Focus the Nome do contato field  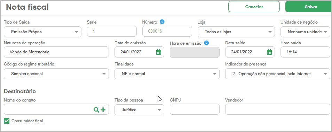[x=56, y=109]
